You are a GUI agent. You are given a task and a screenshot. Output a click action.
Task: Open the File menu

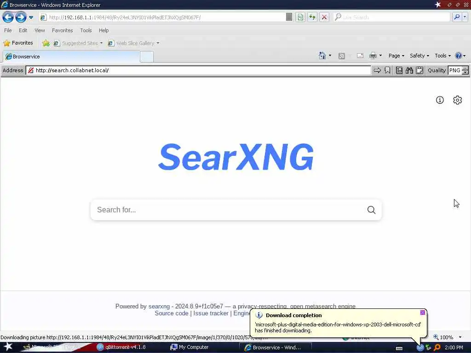(8, 30)
